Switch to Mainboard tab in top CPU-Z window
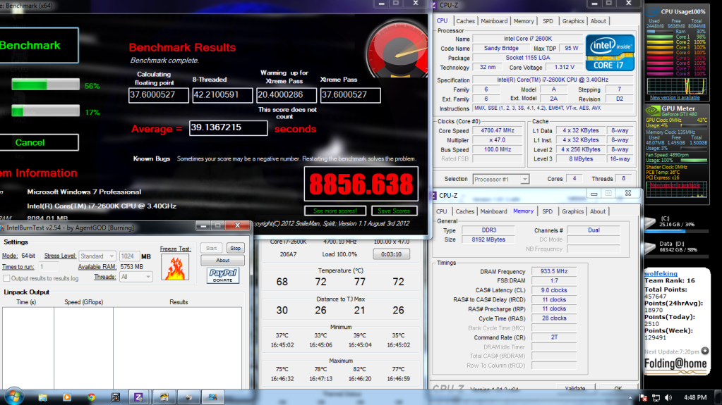722x405 pixels. [494, 21]
